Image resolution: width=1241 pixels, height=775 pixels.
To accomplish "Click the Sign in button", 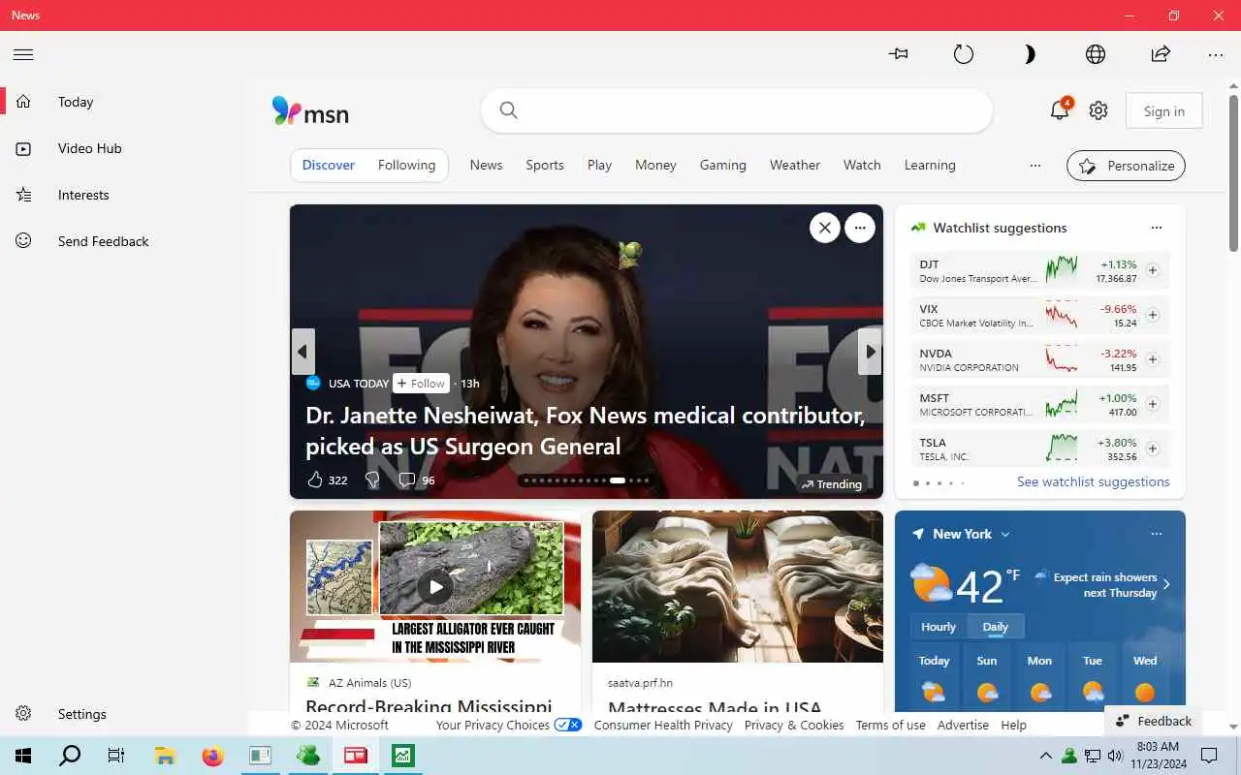I will tap(1163, 111).
